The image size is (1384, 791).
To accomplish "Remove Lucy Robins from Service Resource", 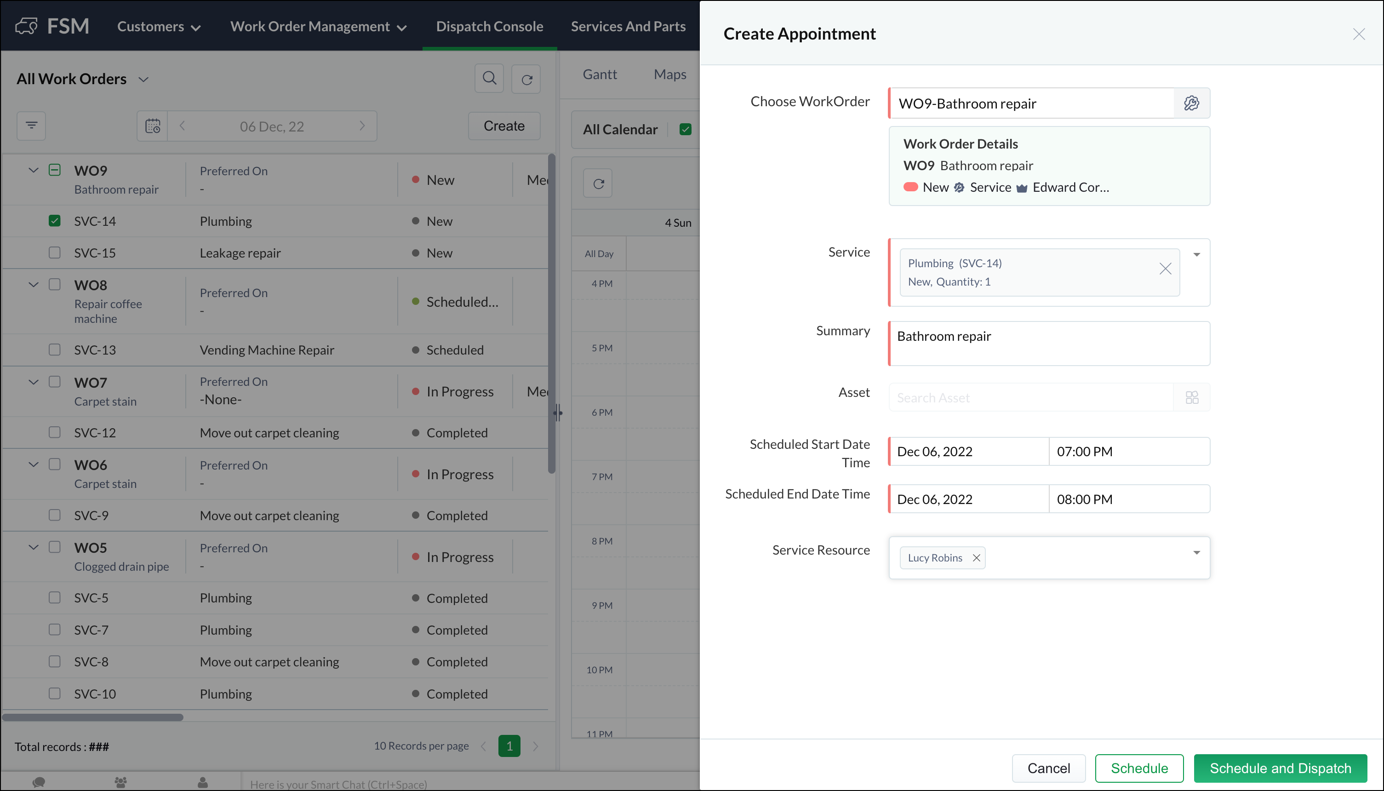I will click(976, 558).
